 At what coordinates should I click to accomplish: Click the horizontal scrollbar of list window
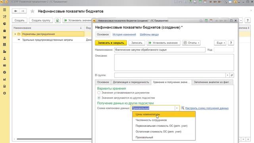click(54, 139)
